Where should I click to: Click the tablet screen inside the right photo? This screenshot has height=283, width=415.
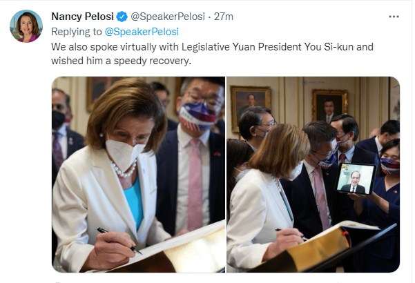[356, 179]
